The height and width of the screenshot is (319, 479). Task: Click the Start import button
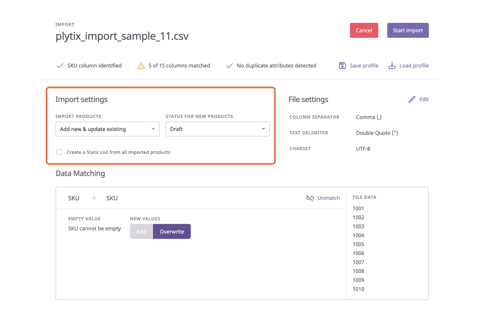tap(408, 30)
